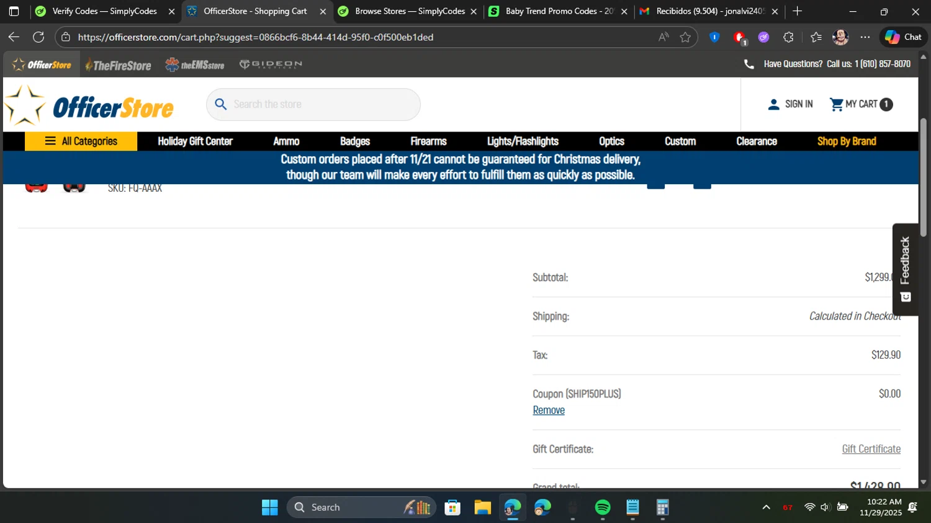Open the blue shield extension icon
This screenshot has width=931, height=523.
(x=714, y=37)
